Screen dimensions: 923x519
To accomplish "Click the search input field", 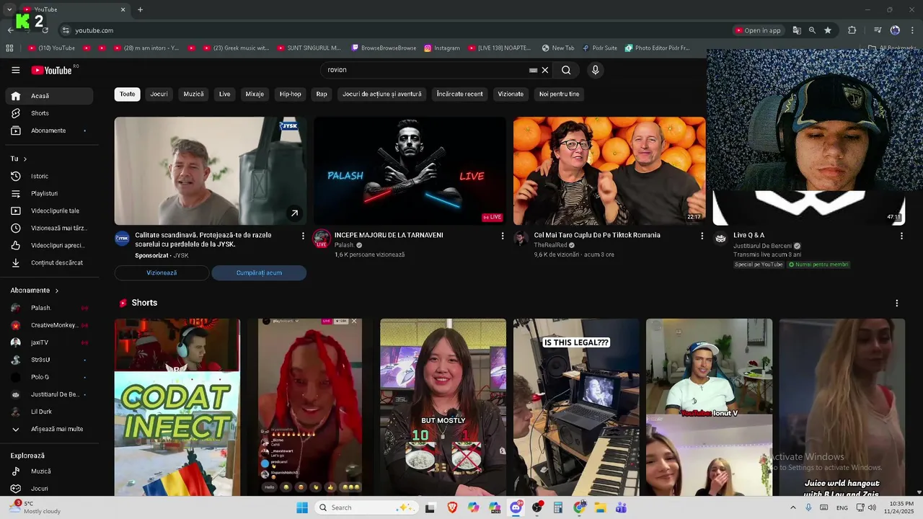I will (425, 70).
